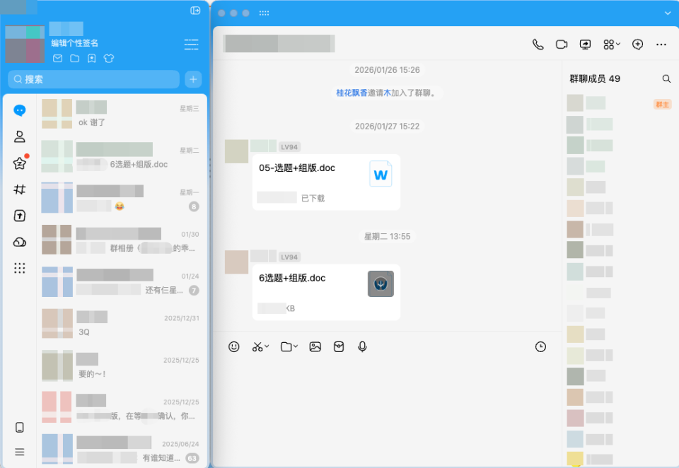Image resolution: width=679 pixels, height=468 pixels.
Task: Take a screenshot with the scissors tool
Action: (x=256, y=346)
